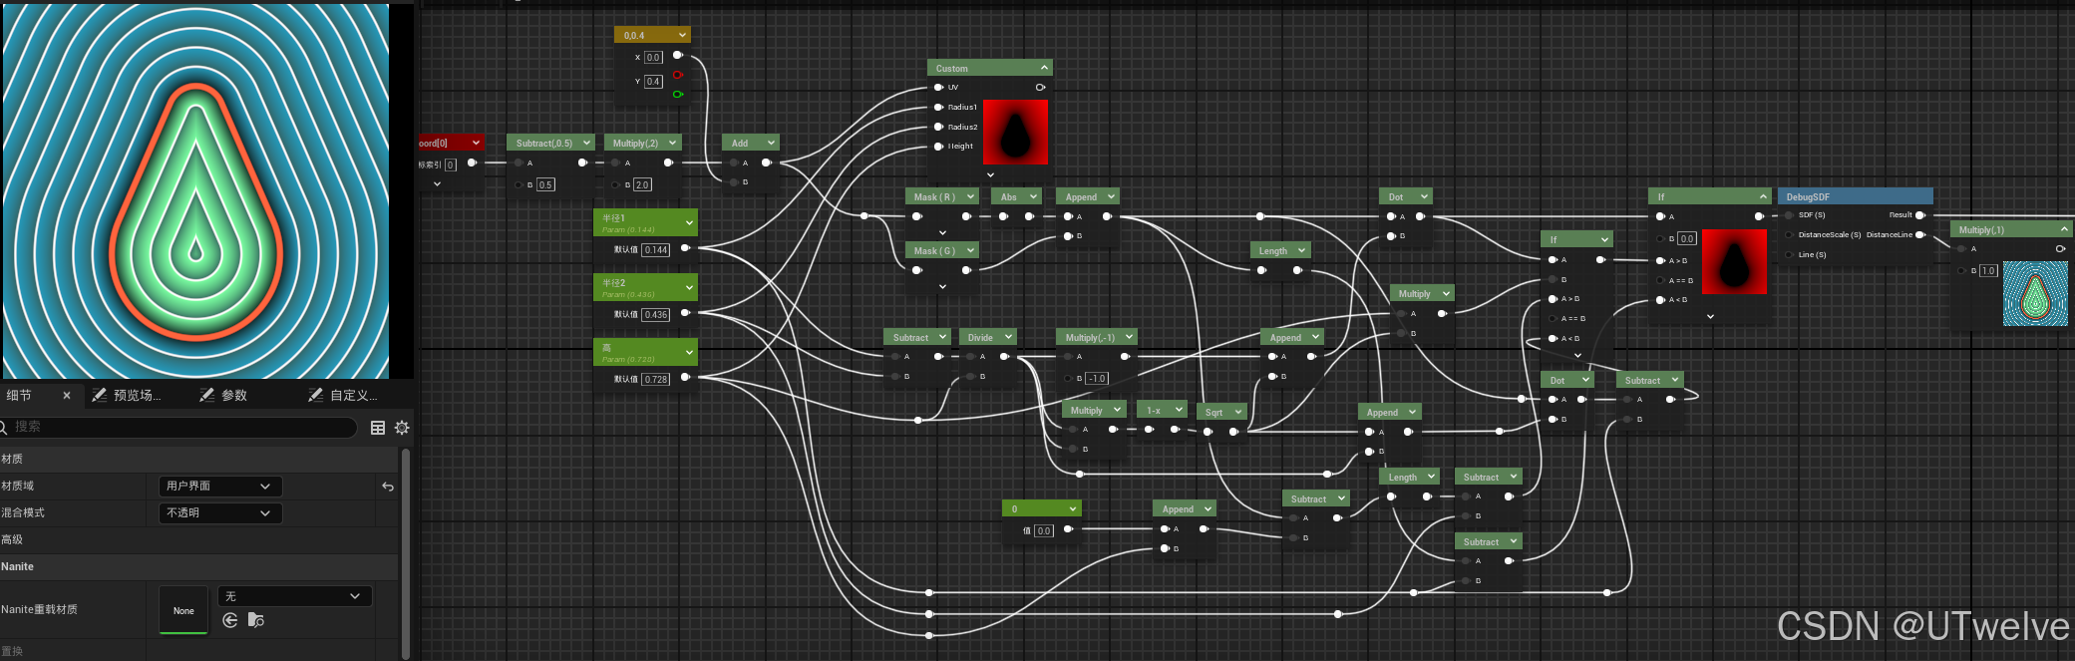
Task: Click the Multiply(,1) node preview thumbnail
Action: 2035,294
